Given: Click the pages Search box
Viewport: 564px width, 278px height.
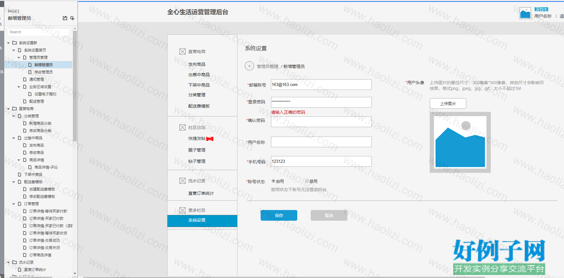Looking at the screenshot, I should (x=38, y=32).
